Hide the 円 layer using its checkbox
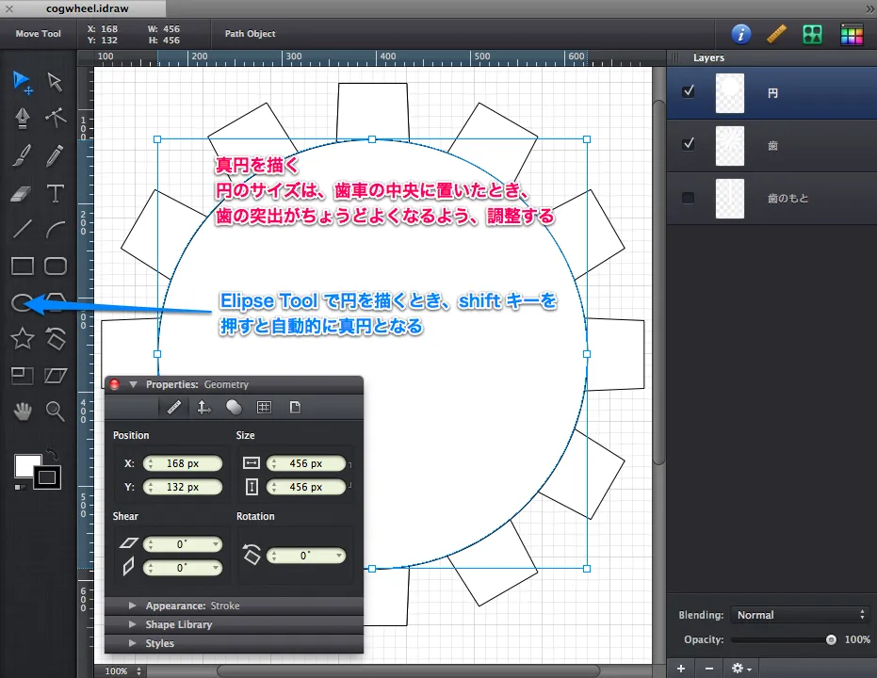The height and width of the screenshot is (678, 877). tap(689, 92)
